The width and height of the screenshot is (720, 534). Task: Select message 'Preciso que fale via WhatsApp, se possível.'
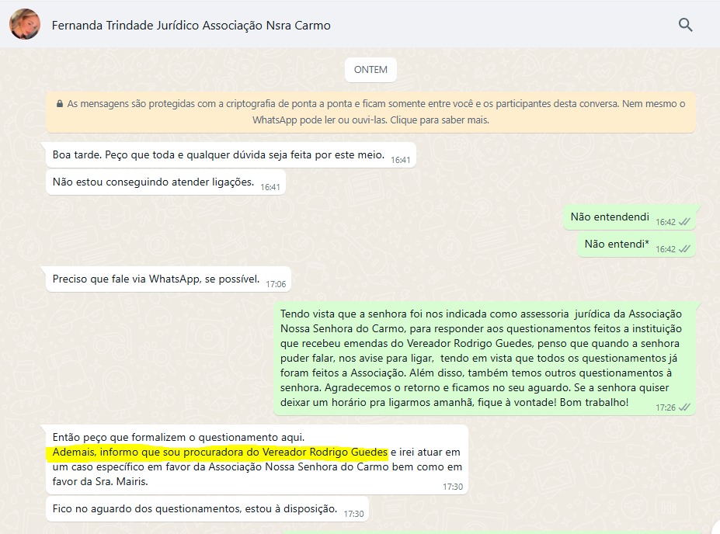[169, 279]
